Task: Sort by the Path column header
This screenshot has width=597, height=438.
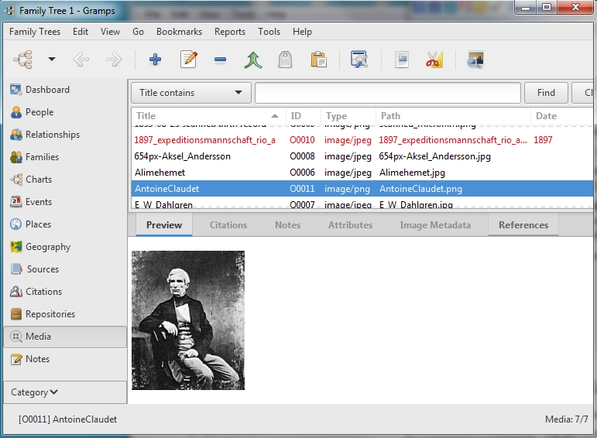Action: tap(453, 116)
